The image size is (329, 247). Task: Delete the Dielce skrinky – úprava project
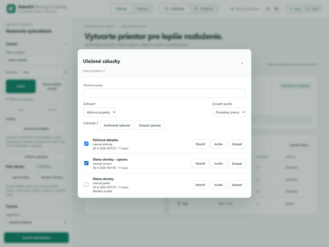pyautogui.click(x=237, y=163)
